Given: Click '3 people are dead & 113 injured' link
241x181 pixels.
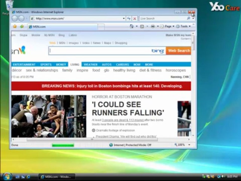Looking at the screenshot, I should [123, 120].
